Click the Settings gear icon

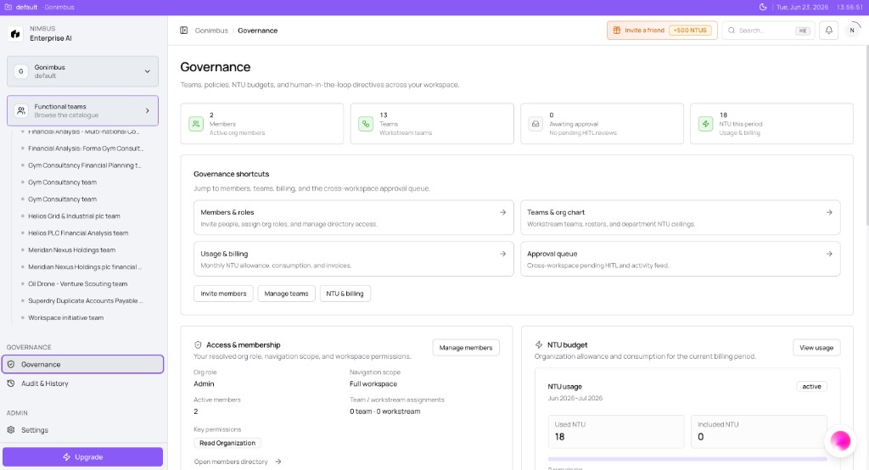click(11, 430)
